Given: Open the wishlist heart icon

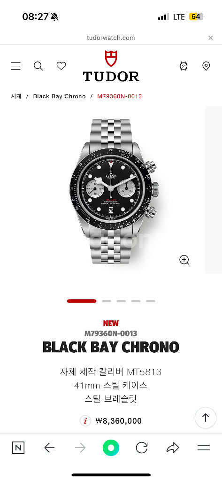Looking at the screenshot, I should pos(61,66).
